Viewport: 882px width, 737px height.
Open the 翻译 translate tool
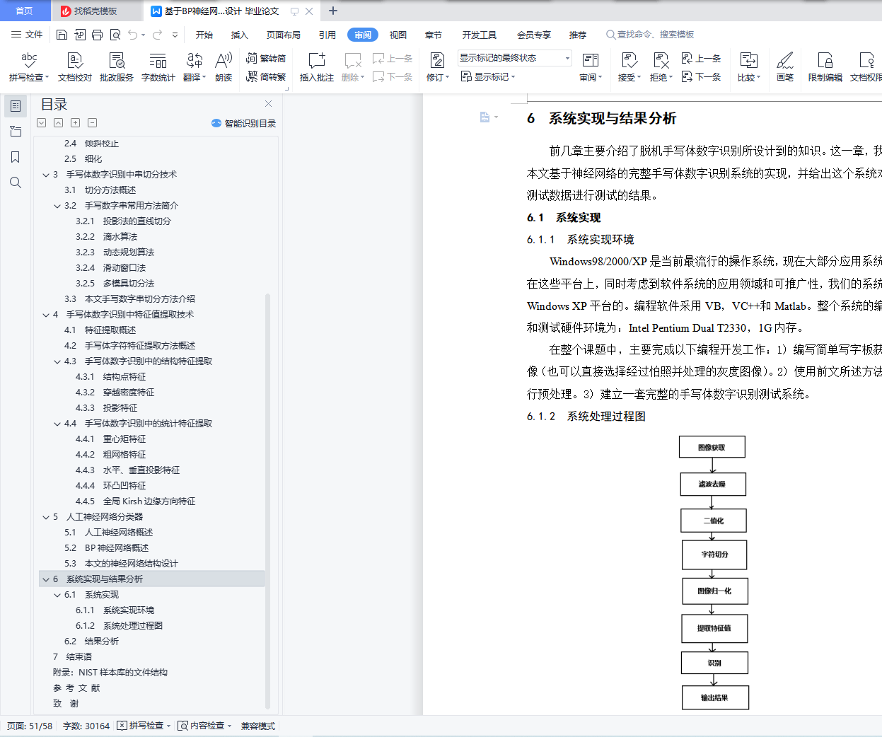195,67
